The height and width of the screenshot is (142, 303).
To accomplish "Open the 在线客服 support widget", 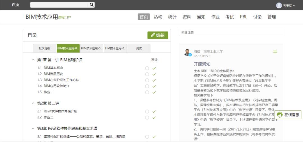I will (x=288, y=115).
